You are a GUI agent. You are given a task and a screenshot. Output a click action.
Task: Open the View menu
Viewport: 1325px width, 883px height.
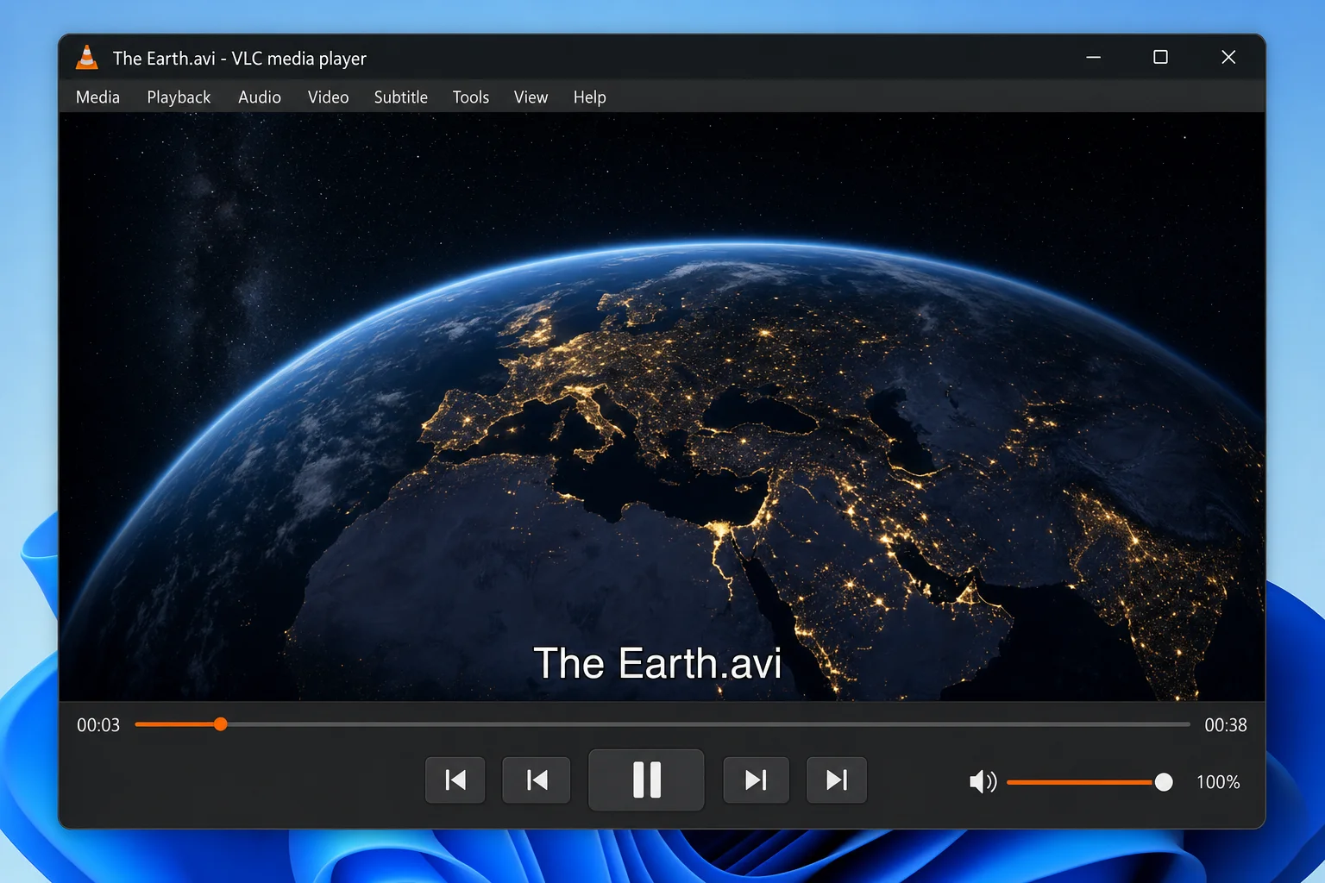pos(531,97)
